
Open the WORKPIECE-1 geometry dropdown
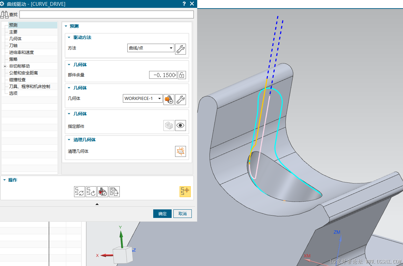click(x=143, y=99)
